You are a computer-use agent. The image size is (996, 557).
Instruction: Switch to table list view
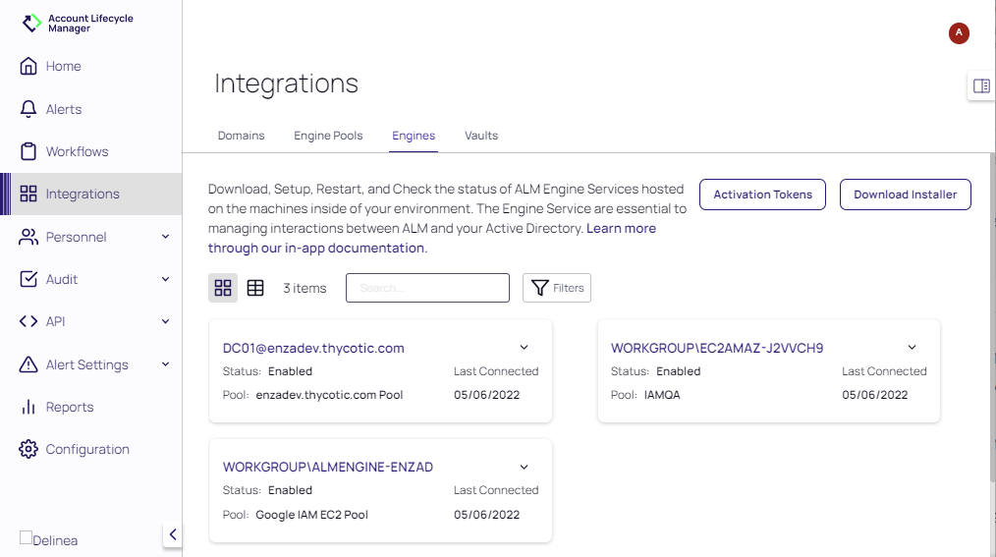(255, 288)
